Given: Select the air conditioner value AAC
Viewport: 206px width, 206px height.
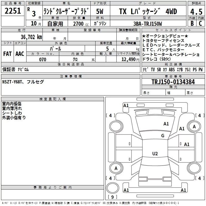Looking at the screenshot, I should [x=20, y=54].
